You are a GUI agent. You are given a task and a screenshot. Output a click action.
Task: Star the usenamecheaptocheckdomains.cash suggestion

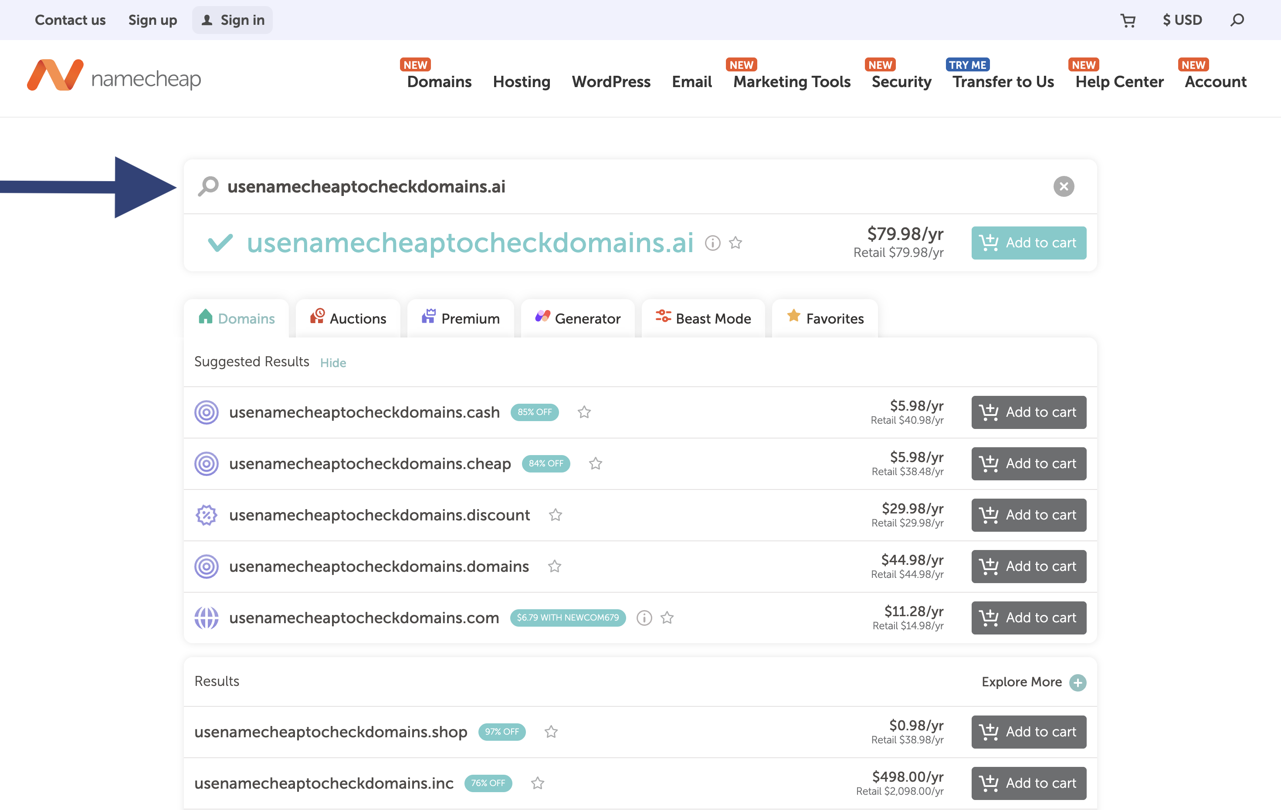click(x=583, y=412)
